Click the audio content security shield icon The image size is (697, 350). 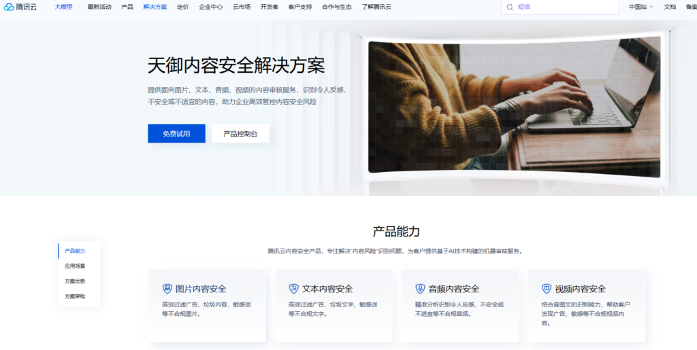coord(420,289)
